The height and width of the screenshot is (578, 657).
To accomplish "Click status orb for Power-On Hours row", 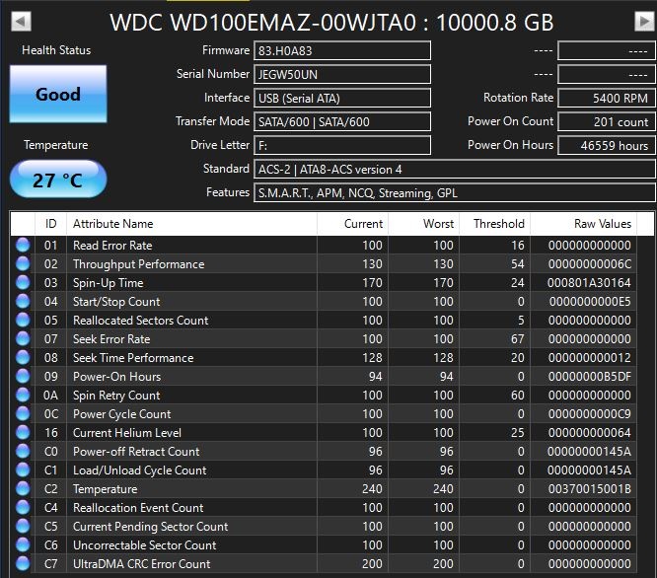I will coord(23,376).
